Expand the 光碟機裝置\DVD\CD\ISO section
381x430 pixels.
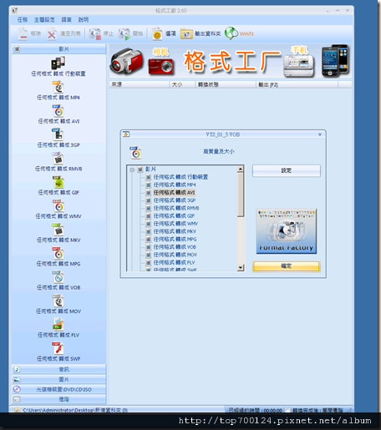pyautogui.click(x=58, y=389)
